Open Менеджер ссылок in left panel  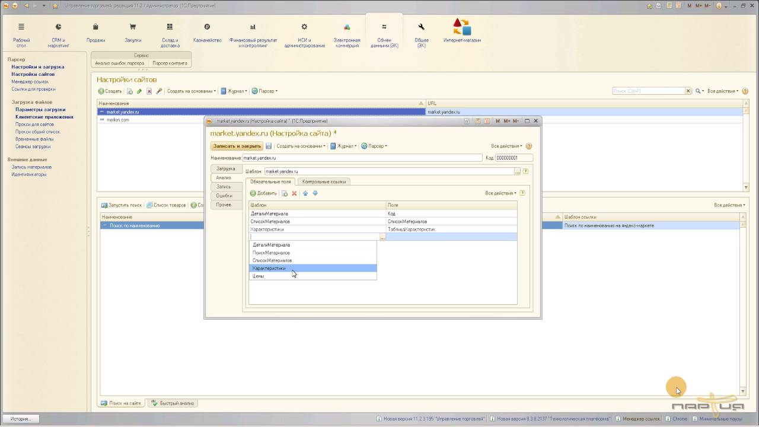30,82
